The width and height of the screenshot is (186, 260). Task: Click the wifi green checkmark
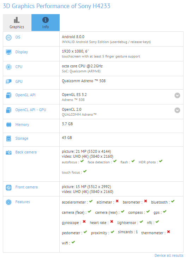(73, 242)
